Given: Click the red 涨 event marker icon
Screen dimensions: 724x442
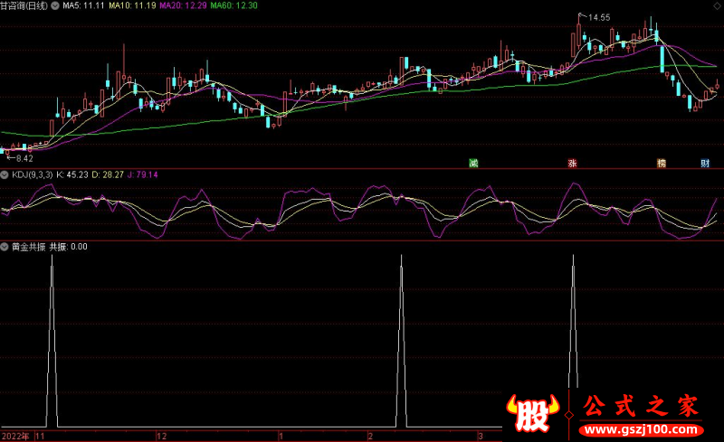Looking at the screenshot, I should pos(572,164).
